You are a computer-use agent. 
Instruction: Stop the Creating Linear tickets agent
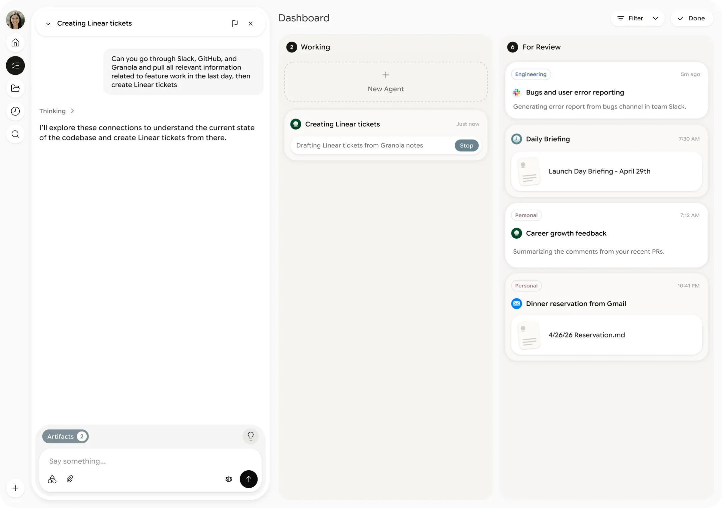(466, 146)
